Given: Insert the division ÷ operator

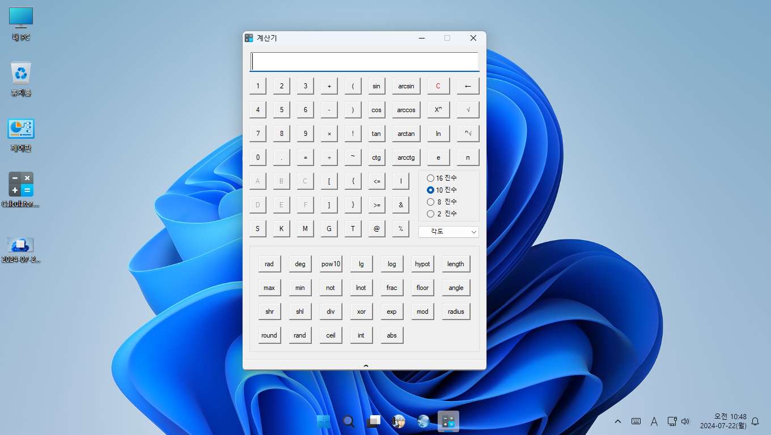Looking at the screenshot, I should click(329, 157).
